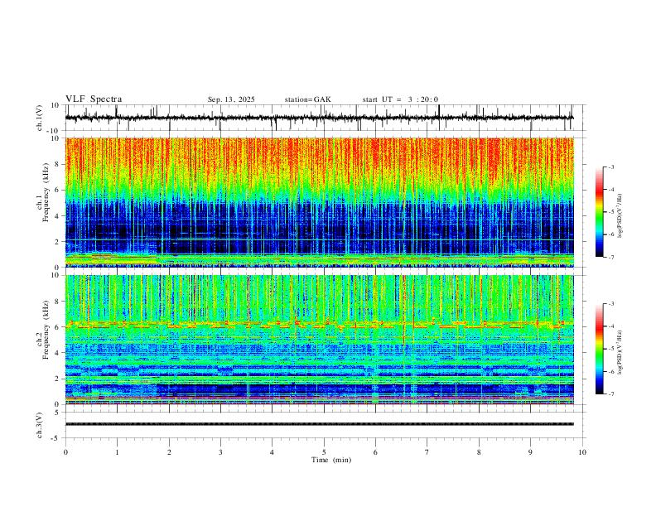This screenshot has height=507, width=656.
Task: Click the orange 6 kHz band in ch.2 spectrogram
Action: (320, 325)
